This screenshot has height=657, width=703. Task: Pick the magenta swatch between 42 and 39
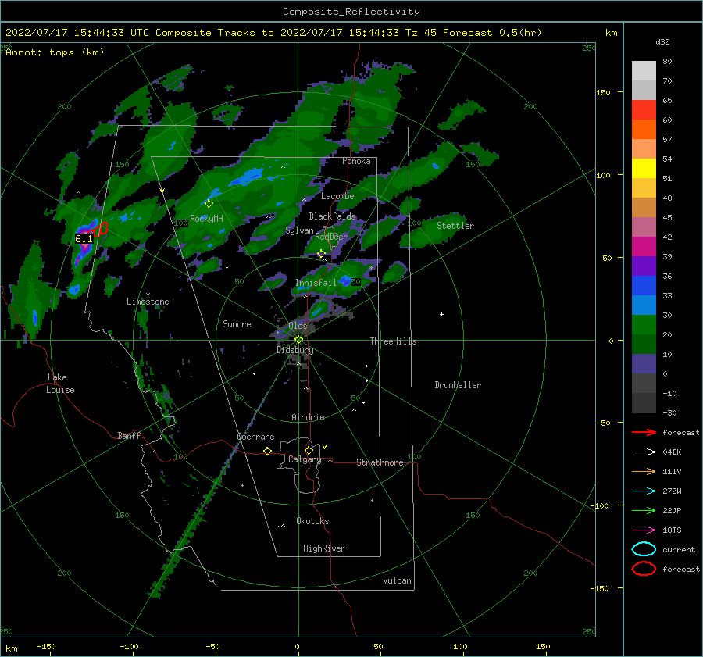644,247
